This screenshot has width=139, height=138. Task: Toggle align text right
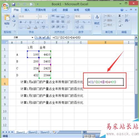[63, 22]
